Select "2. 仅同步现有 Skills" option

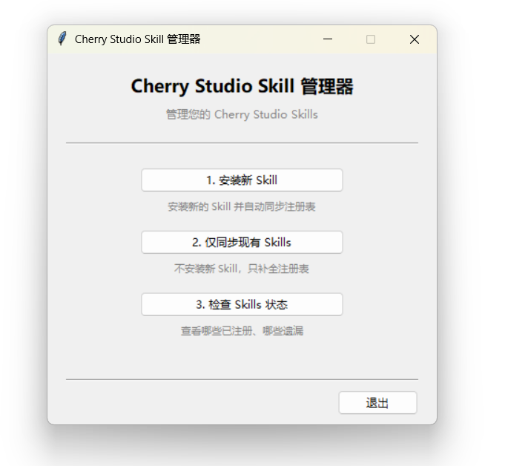coord(242,243)
